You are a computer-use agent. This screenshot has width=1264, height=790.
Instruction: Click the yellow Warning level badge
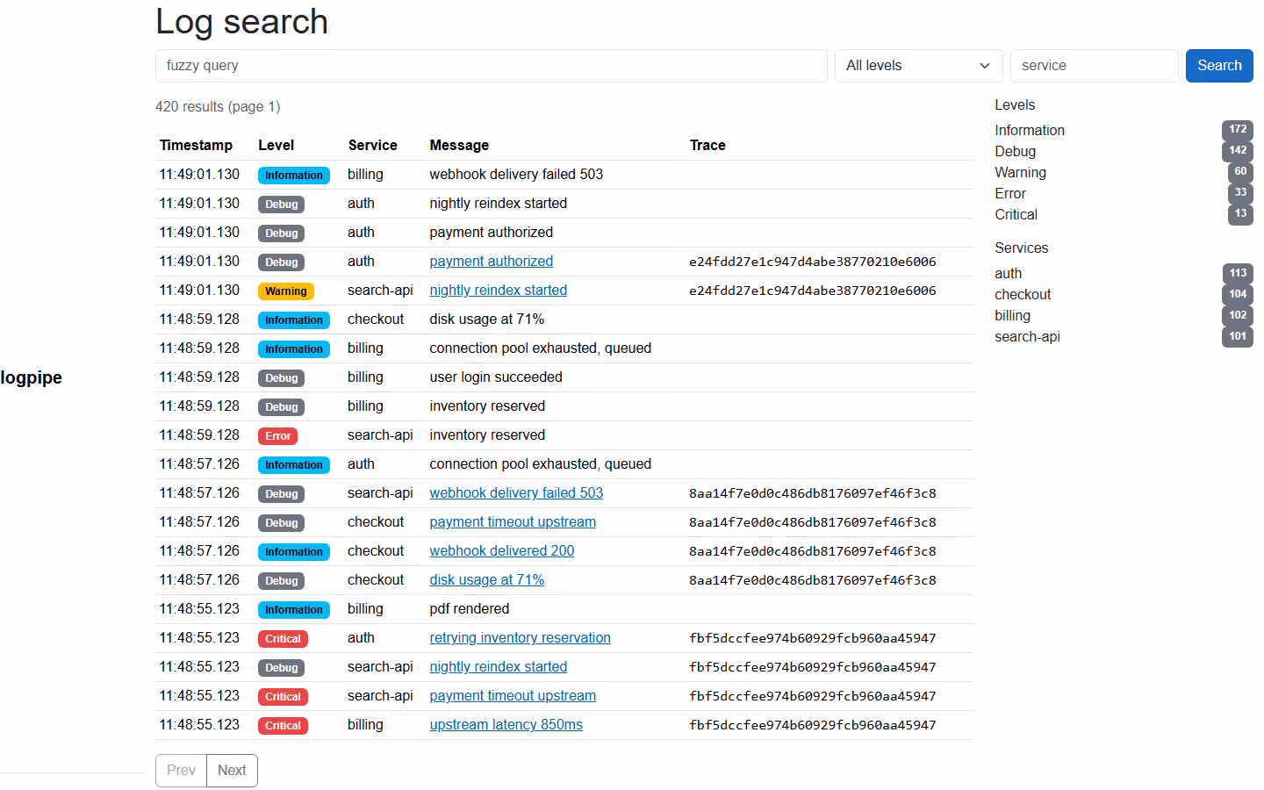pyautogui.click(x=286, y=291)
